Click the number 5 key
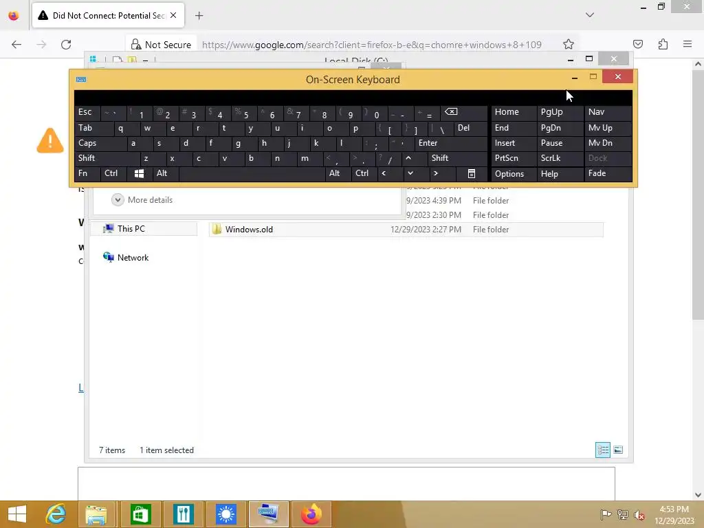This screenshot has width=704, height=528. pyautogui.click(x=244, y=112)
